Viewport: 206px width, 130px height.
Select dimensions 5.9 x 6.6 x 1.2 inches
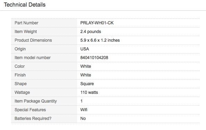point(100,40)
